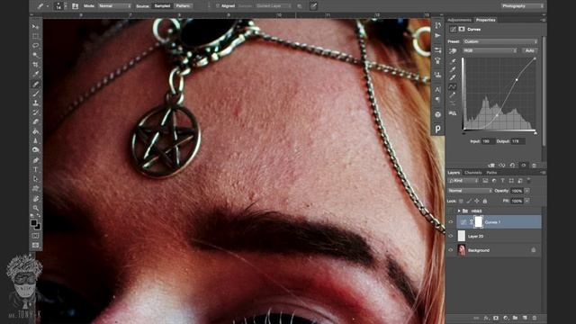Open the Opacity slider arrow

click(526, 191)
